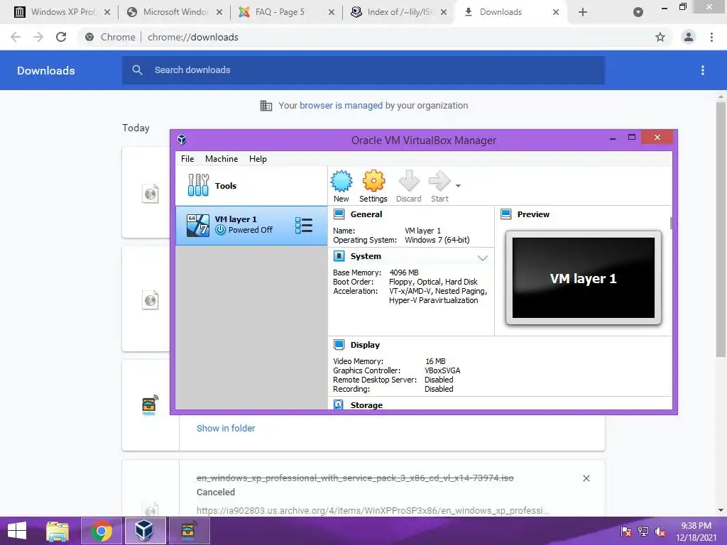Open the dropdown arrow beside Start

point(458,186)
